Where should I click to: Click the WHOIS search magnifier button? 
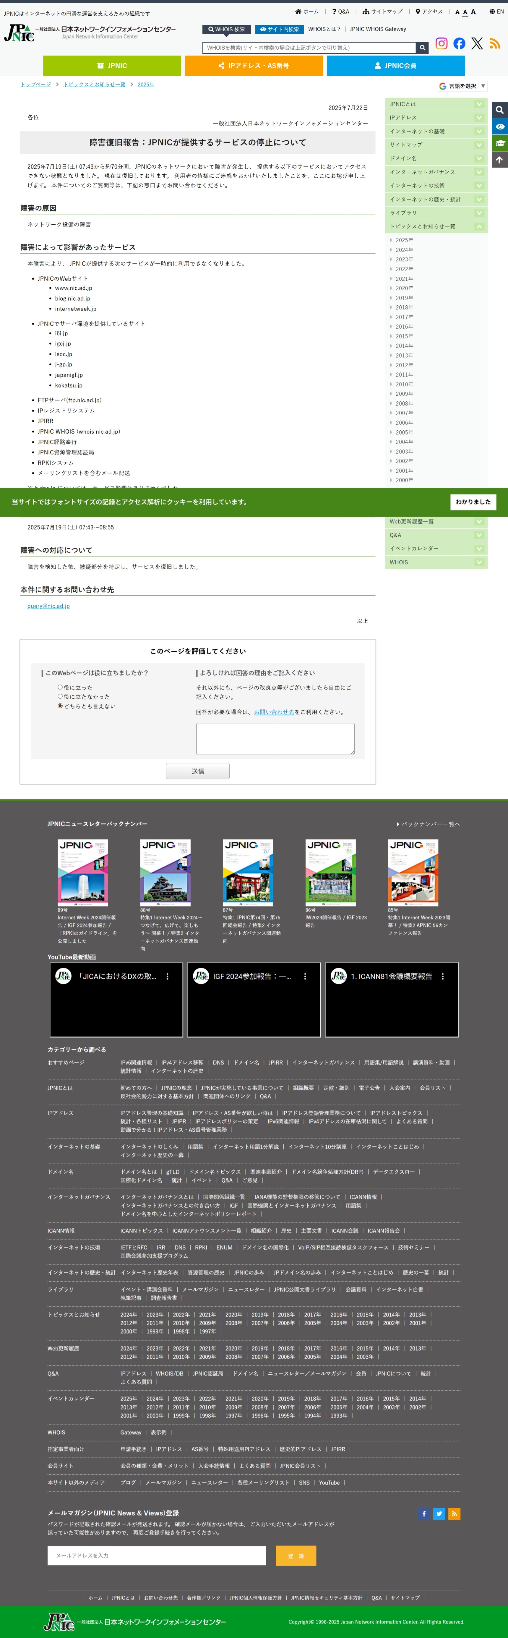[x=422, y=48]
